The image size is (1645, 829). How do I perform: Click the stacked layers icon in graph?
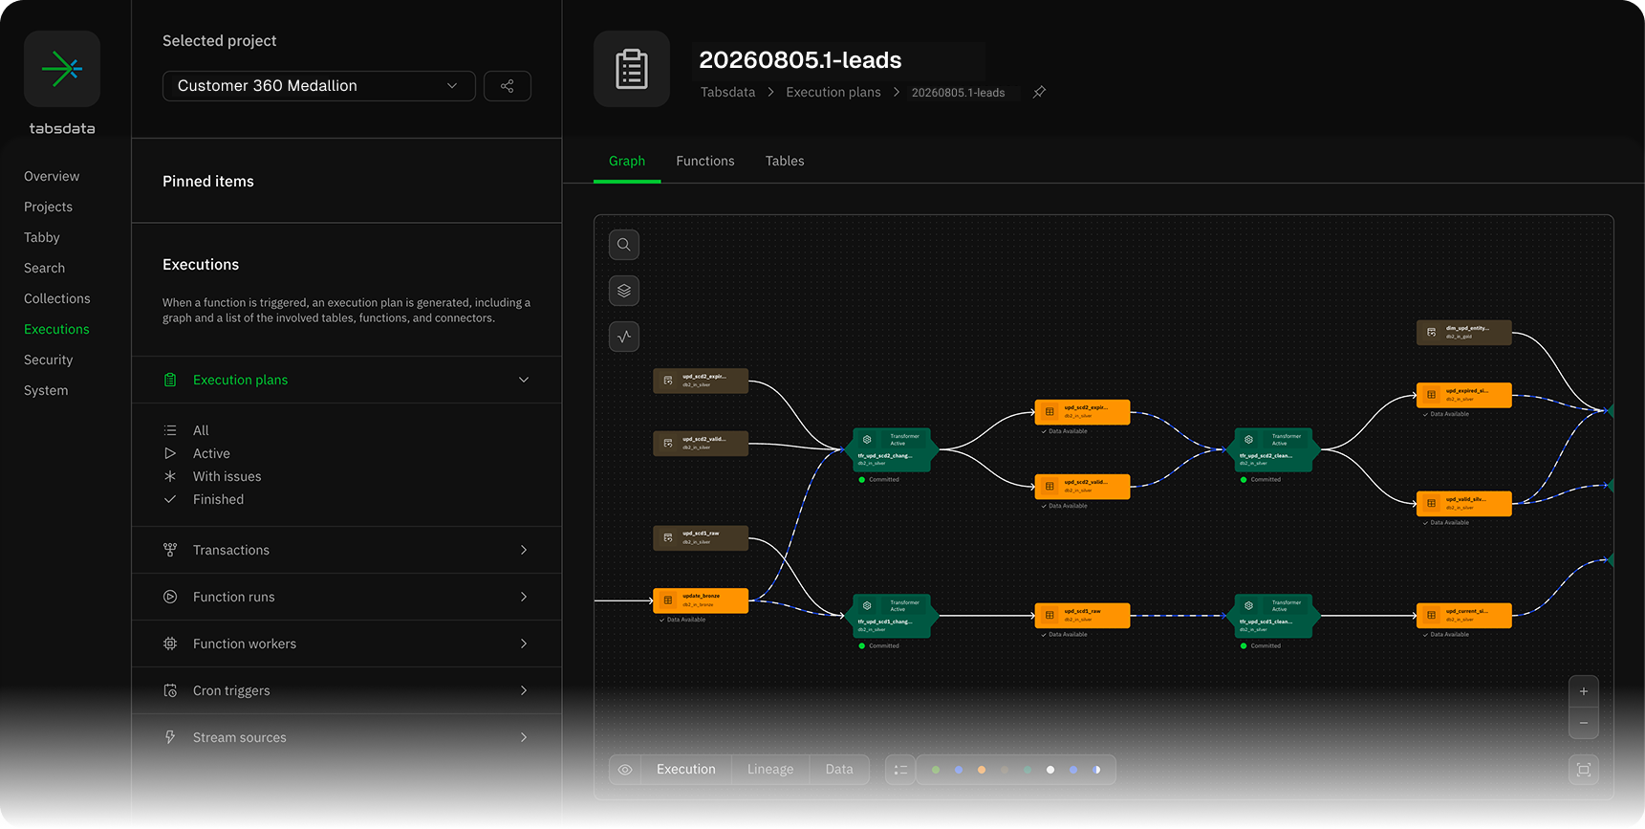pyautogui.click(x=624, y=291)
